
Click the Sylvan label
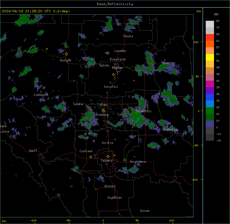click(104, 65)
